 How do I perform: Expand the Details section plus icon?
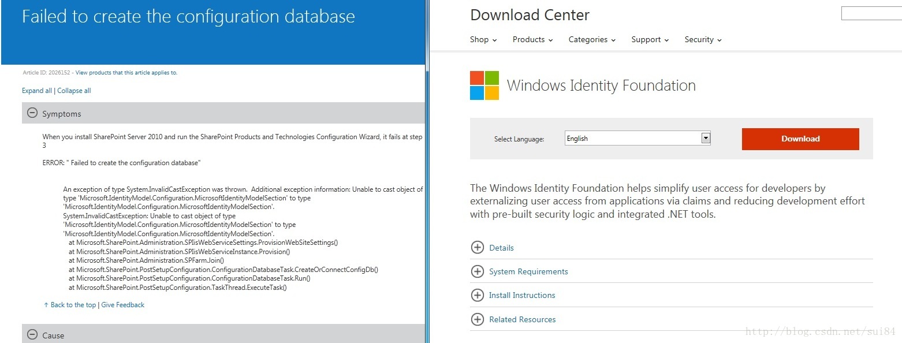(x=478, y=248)
